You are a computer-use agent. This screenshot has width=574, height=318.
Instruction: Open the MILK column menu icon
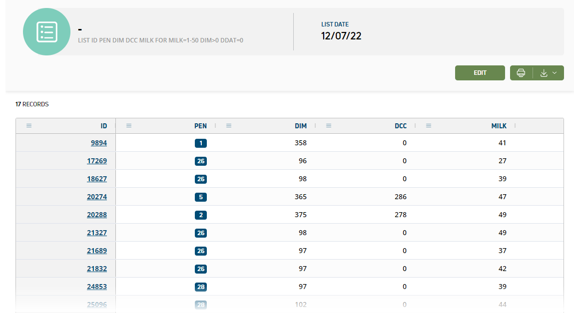(x=429, y=126)
